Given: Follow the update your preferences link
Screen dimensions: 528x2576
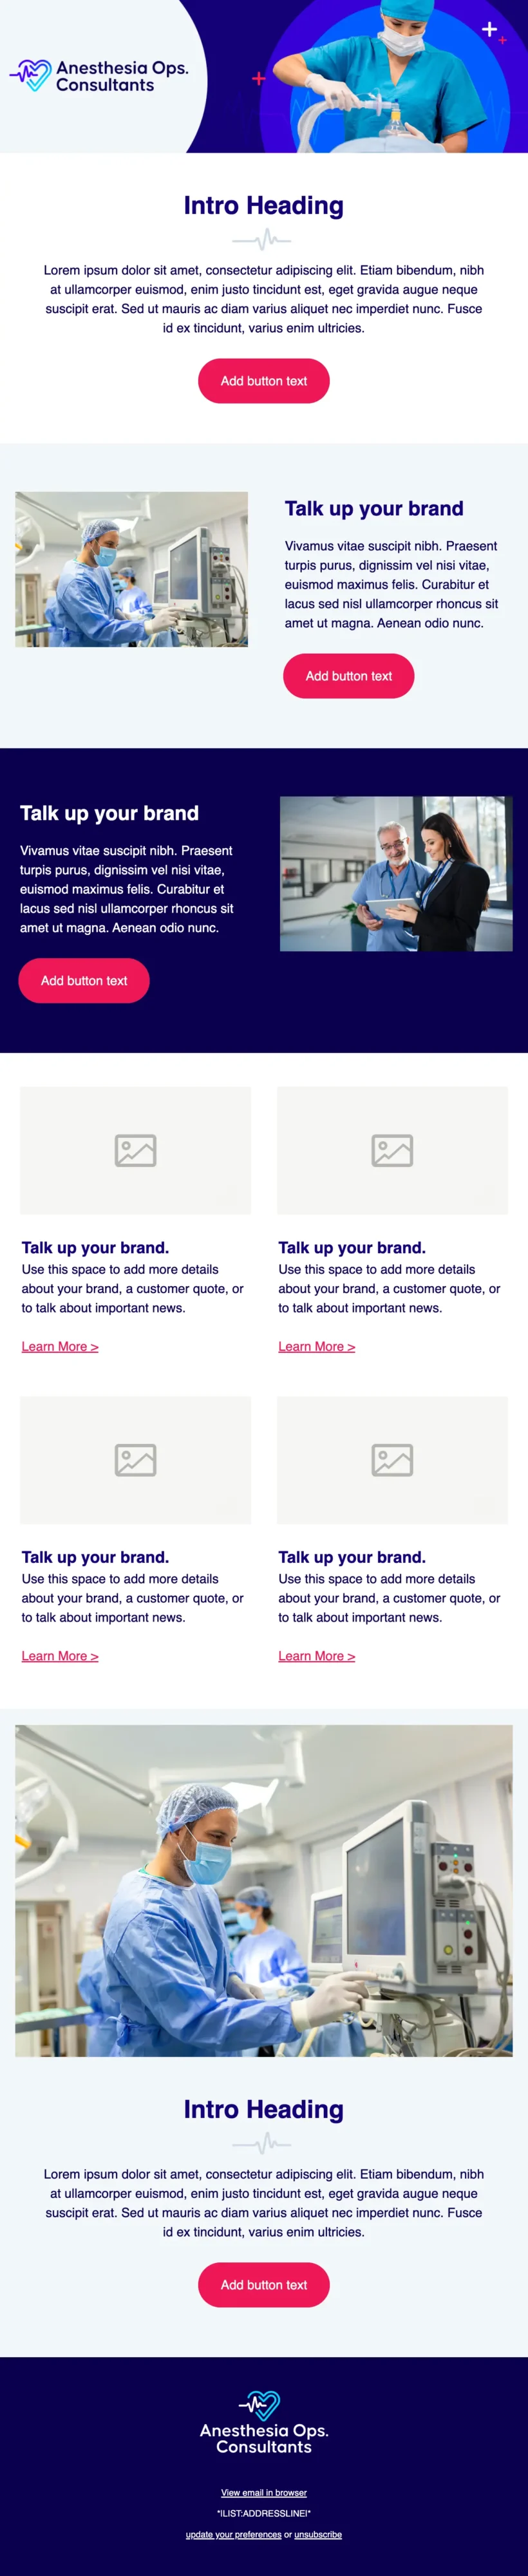Looking at the screenshot, I should pos(233,2534).
